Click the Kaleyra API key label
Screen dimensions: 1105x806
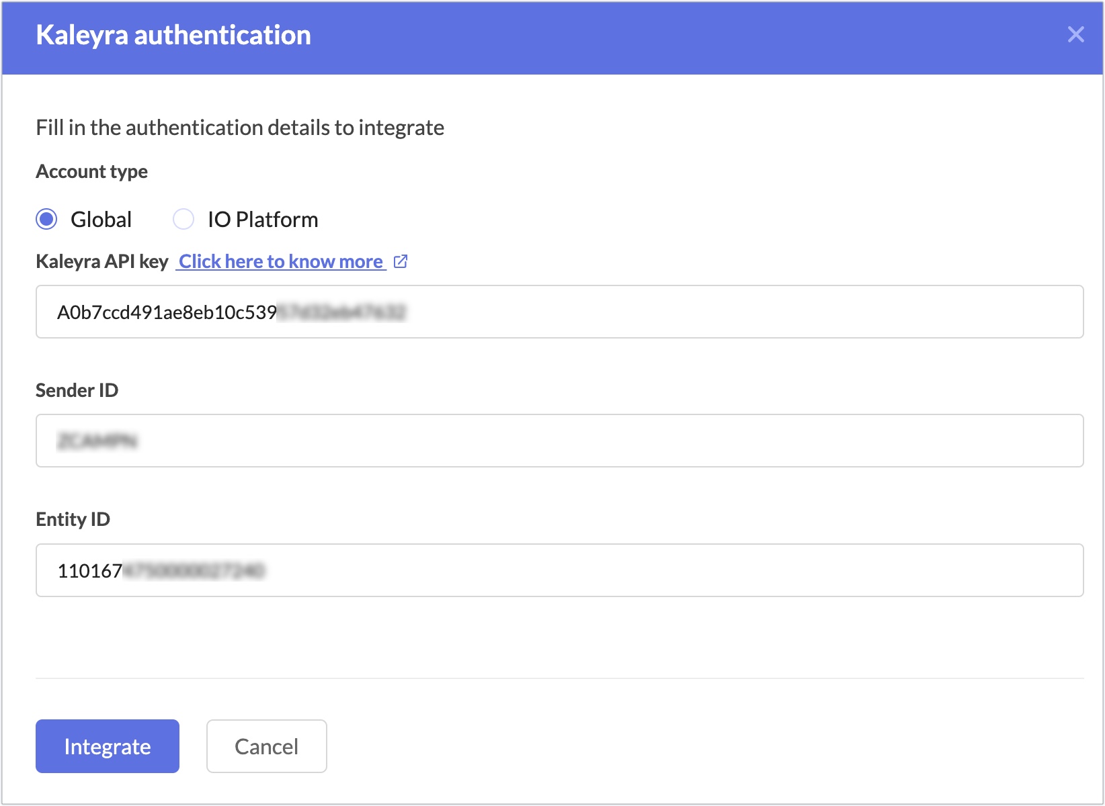tap(101, 261)
